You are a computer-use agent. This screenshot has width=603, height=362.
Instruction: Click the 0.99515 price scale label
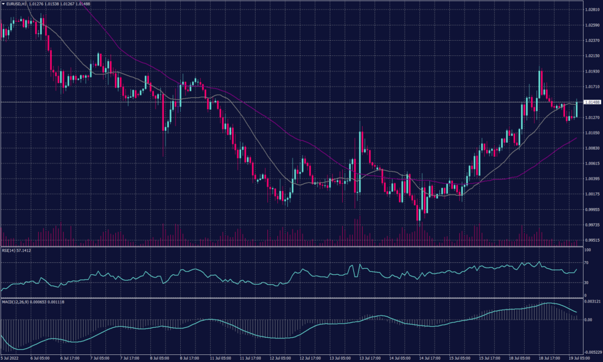click(x=592, y=240)
